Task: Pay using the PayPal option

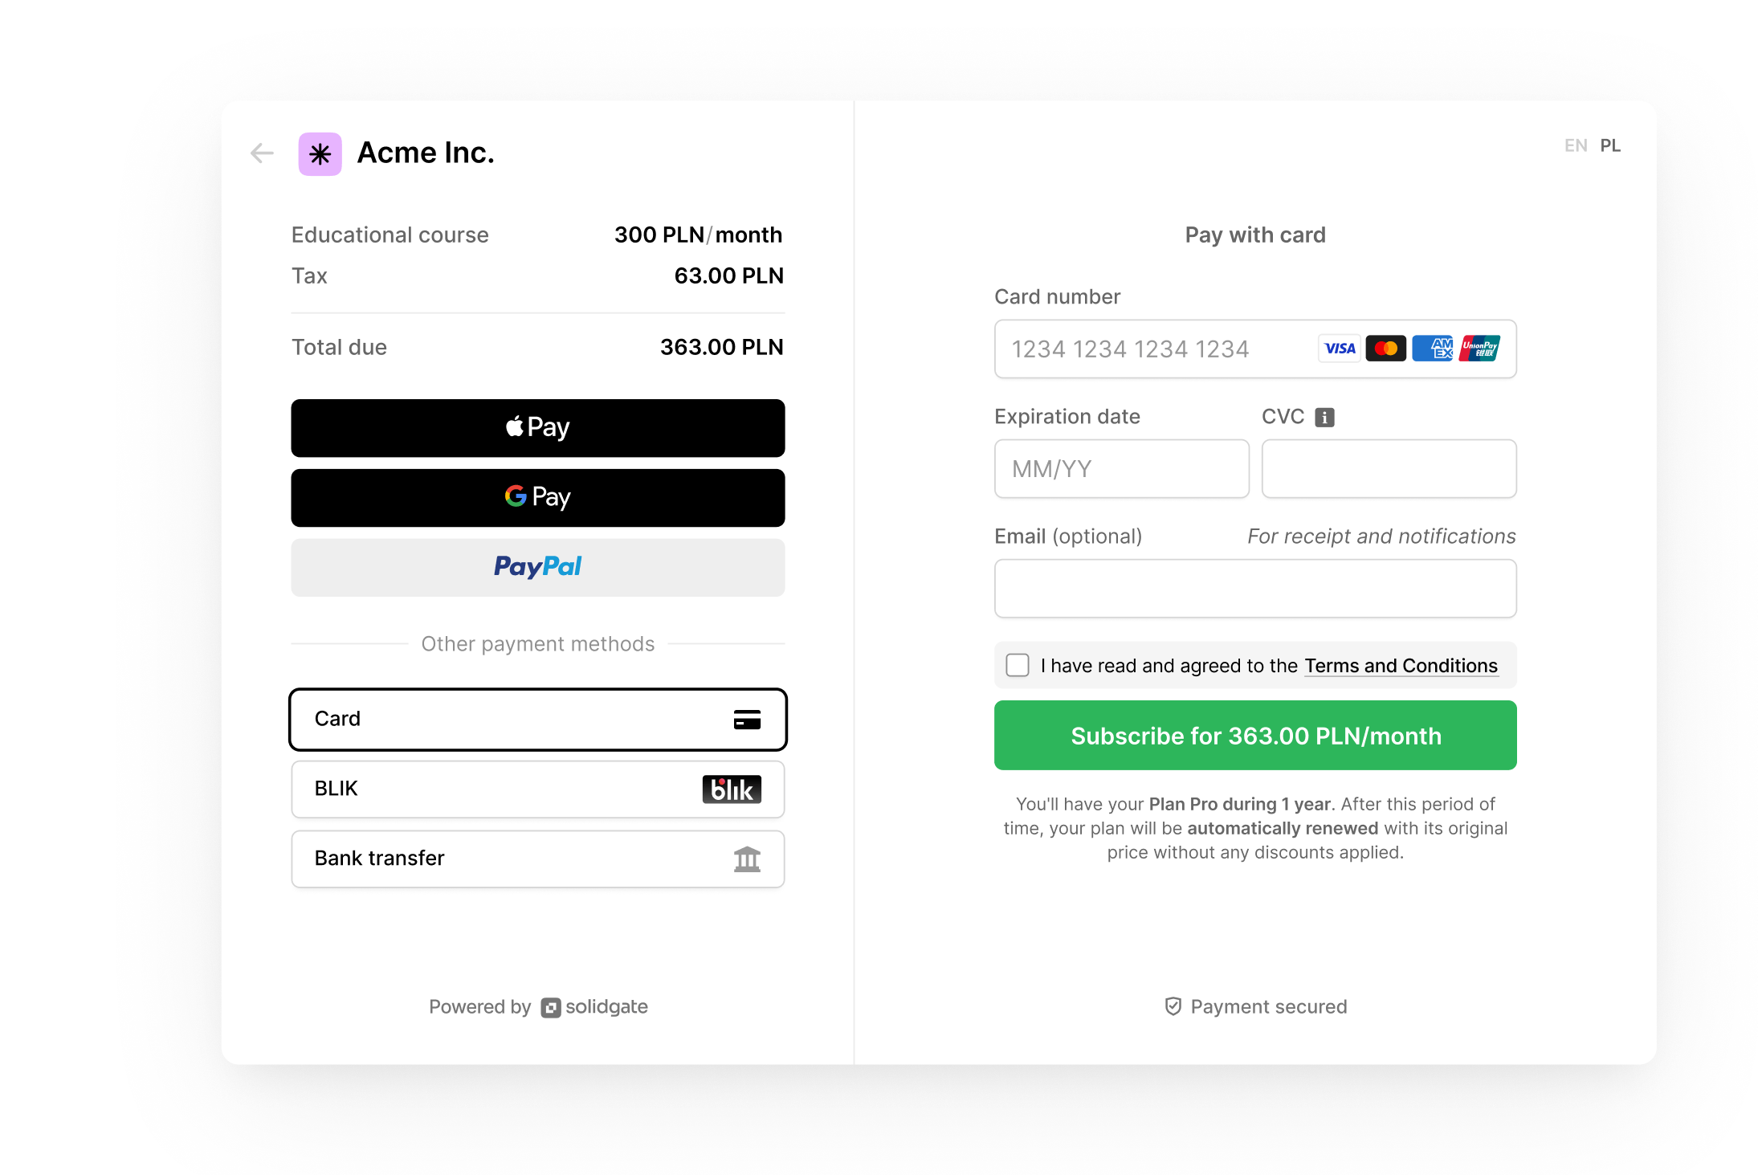Action: pos(537,567)
